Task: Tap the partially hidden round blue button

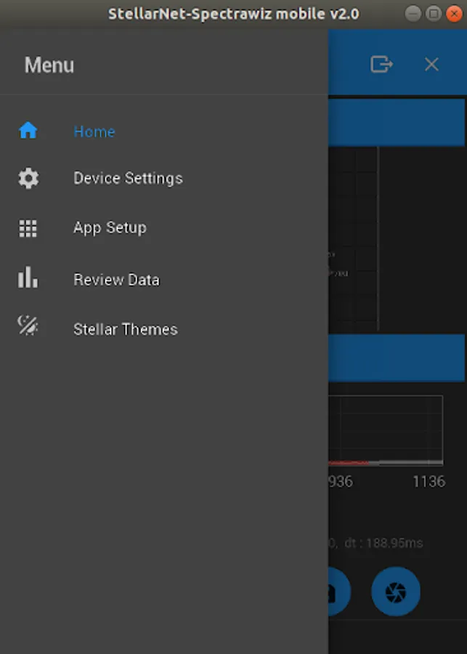Action: click(x=339, y=592)
